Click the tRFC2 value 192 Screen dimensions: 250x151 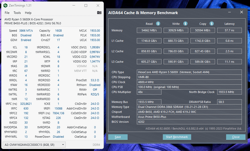coord(26,113)
